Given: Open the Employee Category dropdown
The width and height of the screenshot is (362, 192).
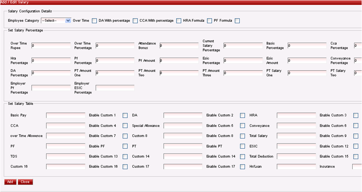Looking at the screenshot, I should click(56, 21).
